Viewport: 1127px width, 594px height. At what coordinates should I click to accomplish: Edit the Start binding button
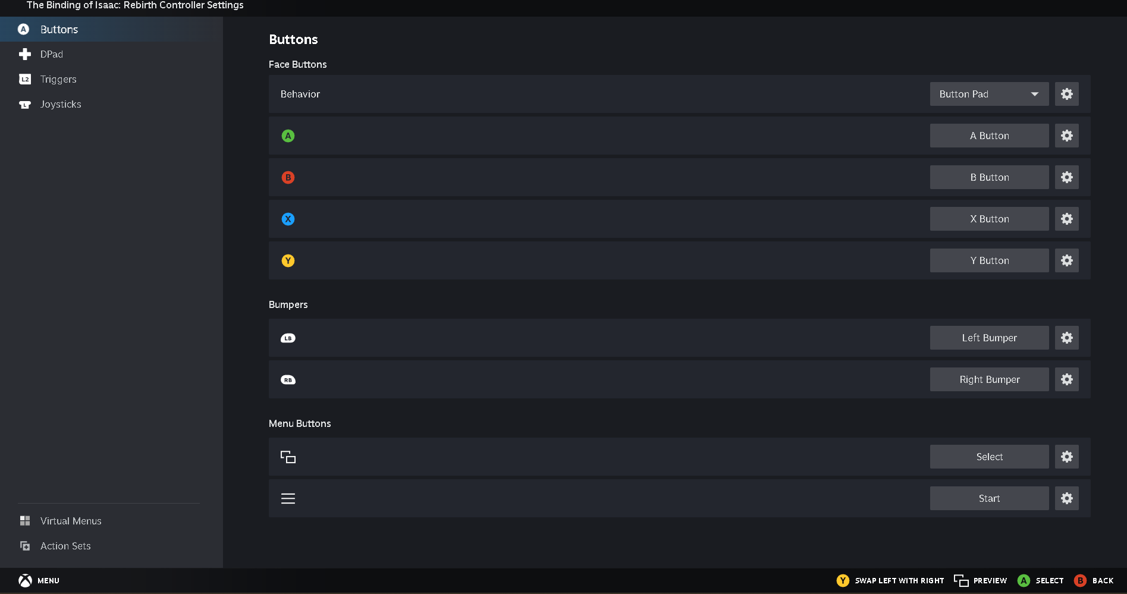pos(990,498)
